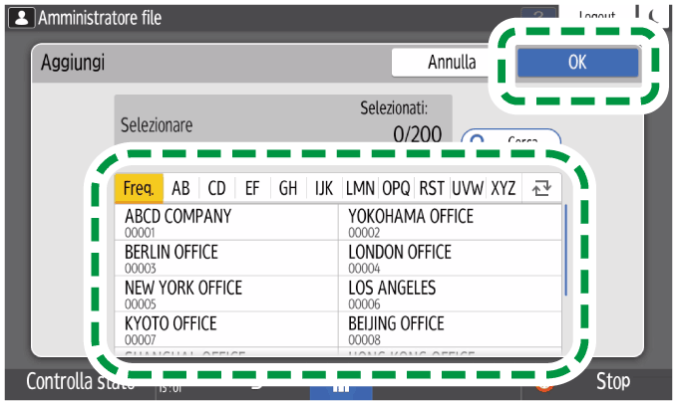Select the Freq. tab
Viewport: 677px width, 402px height.
139,188
